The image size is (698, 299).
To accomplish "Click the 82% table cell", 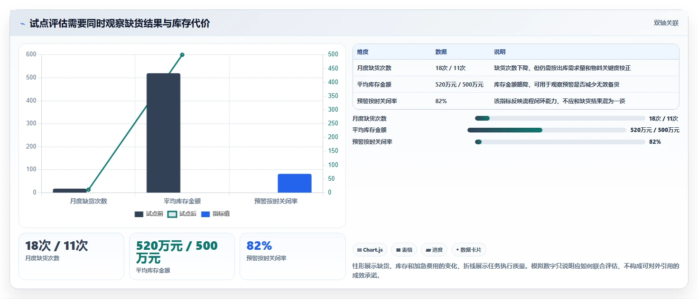I will click(x=441, y=101).
